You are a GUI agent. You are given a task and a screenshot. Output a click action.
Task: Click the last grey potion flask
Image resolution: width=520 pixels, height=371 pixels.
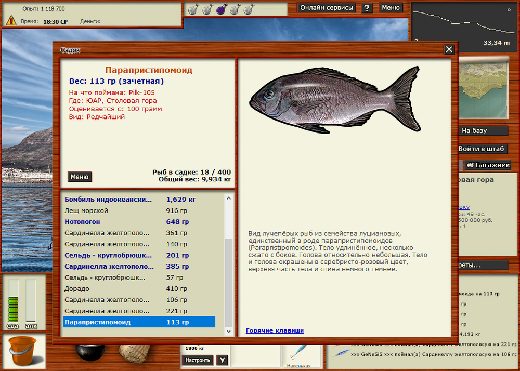point(248,9)
